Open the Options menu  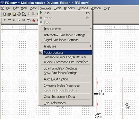click(x=83, y=8)
